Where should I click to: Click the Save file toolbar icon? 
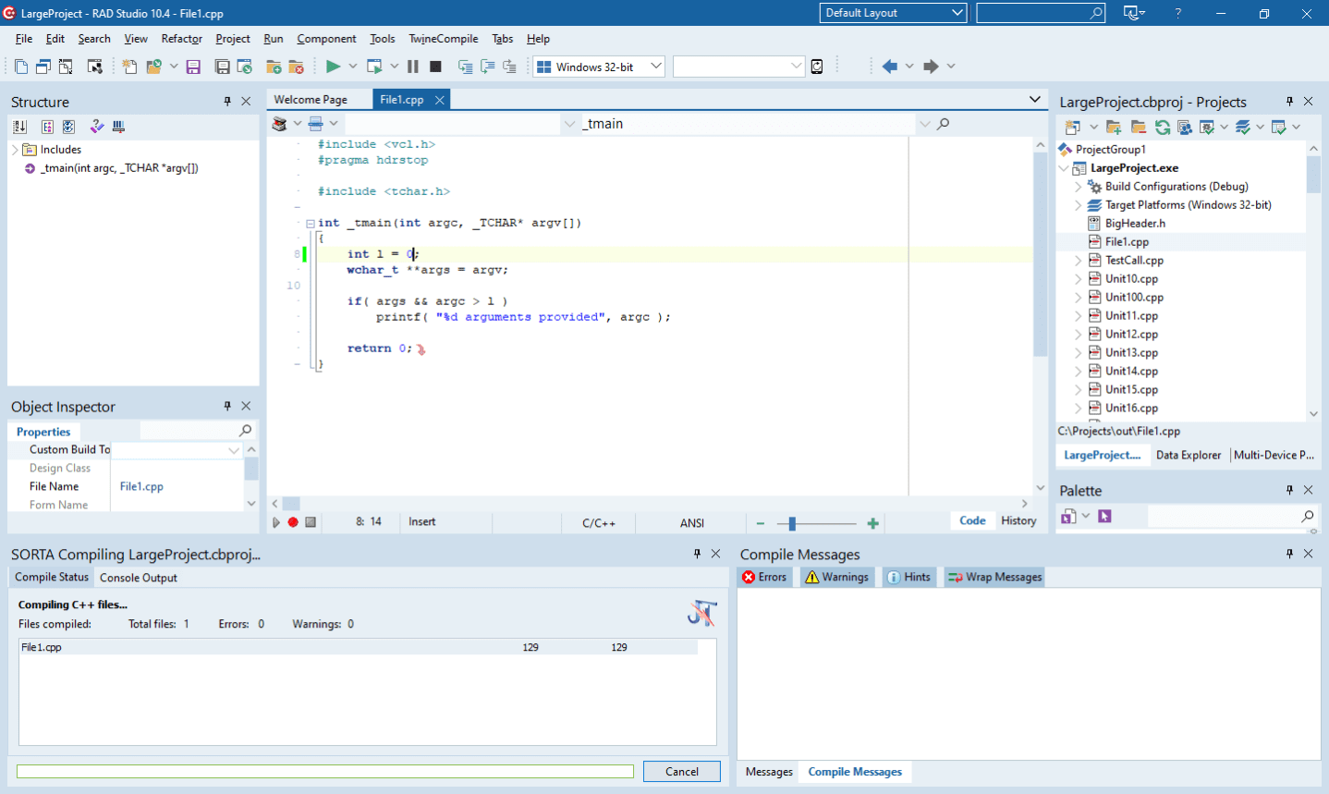tap(193, 67)
